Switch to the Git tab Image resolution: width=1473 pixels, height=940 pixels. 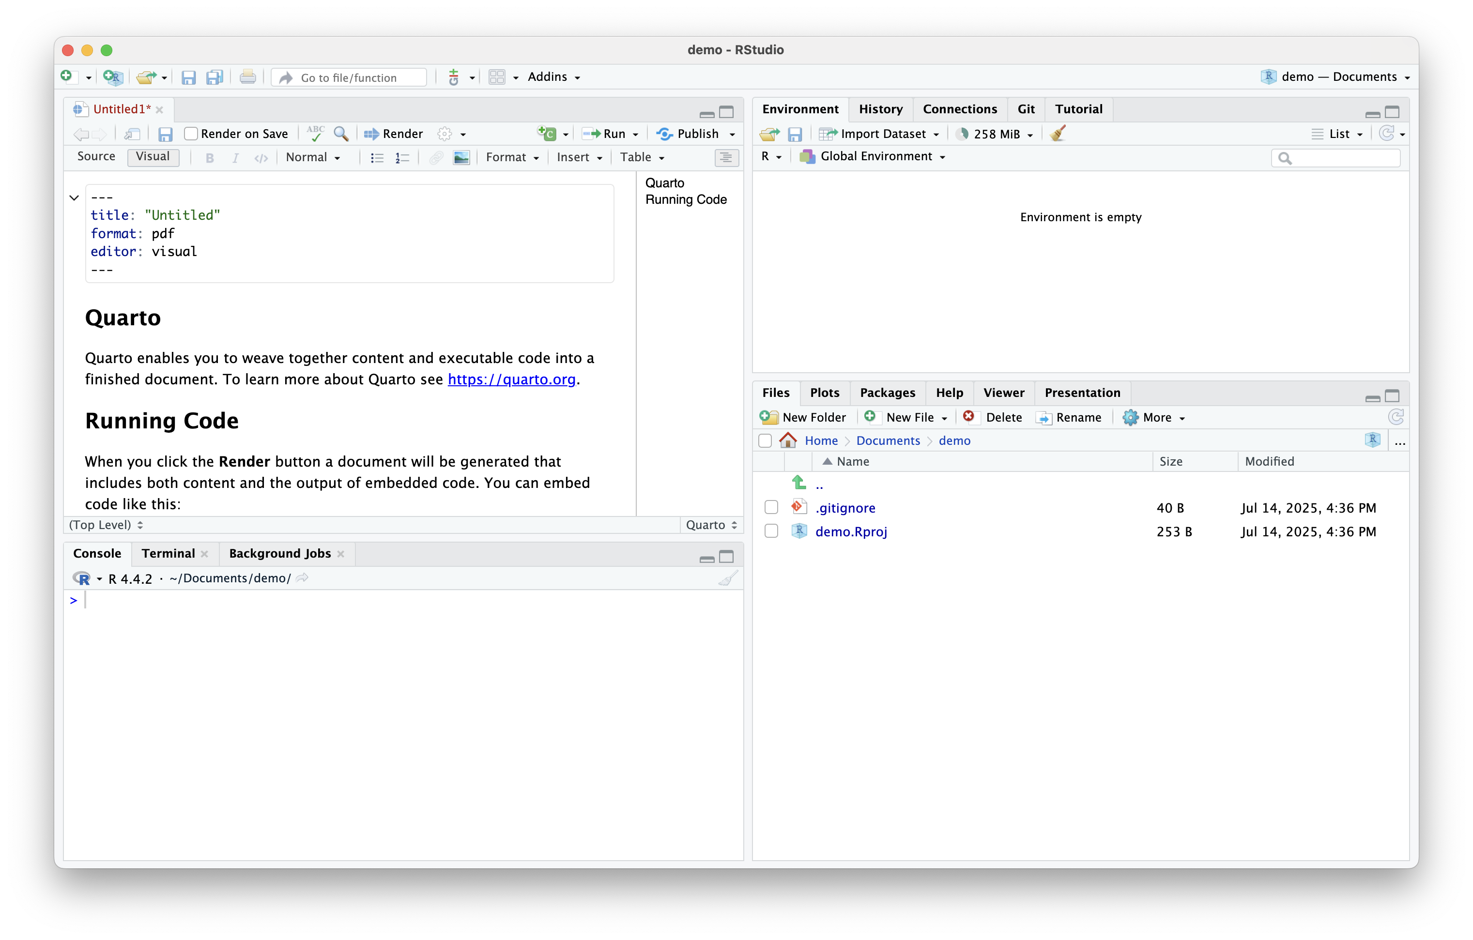[x=1026, y=109]
